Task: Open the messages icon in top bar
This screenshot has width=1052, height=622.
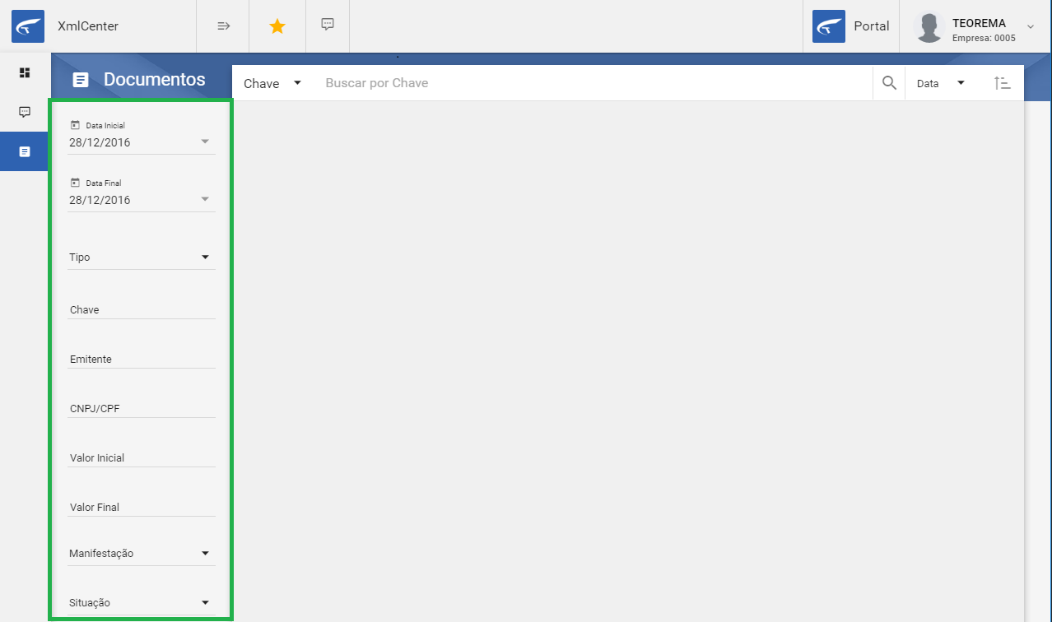Action: [x=328, y=25]
